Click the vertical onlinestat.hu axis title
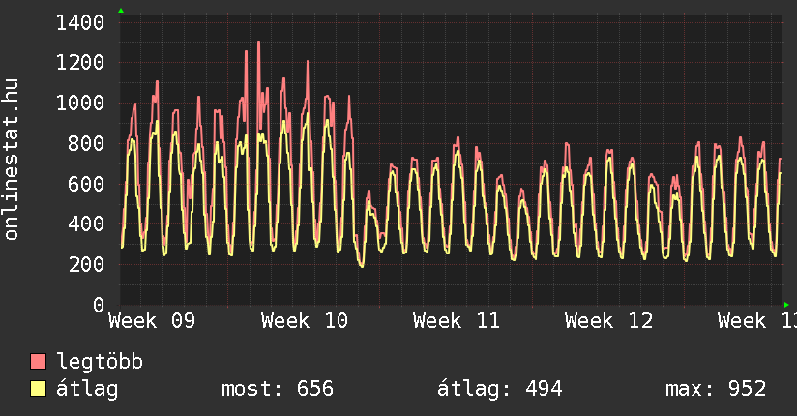Viewport: 797px width, 416px height. (x=13, y=161)
